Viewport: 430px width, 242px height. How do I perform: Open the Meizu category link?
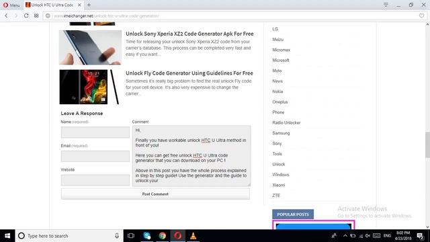coord(277,40)
